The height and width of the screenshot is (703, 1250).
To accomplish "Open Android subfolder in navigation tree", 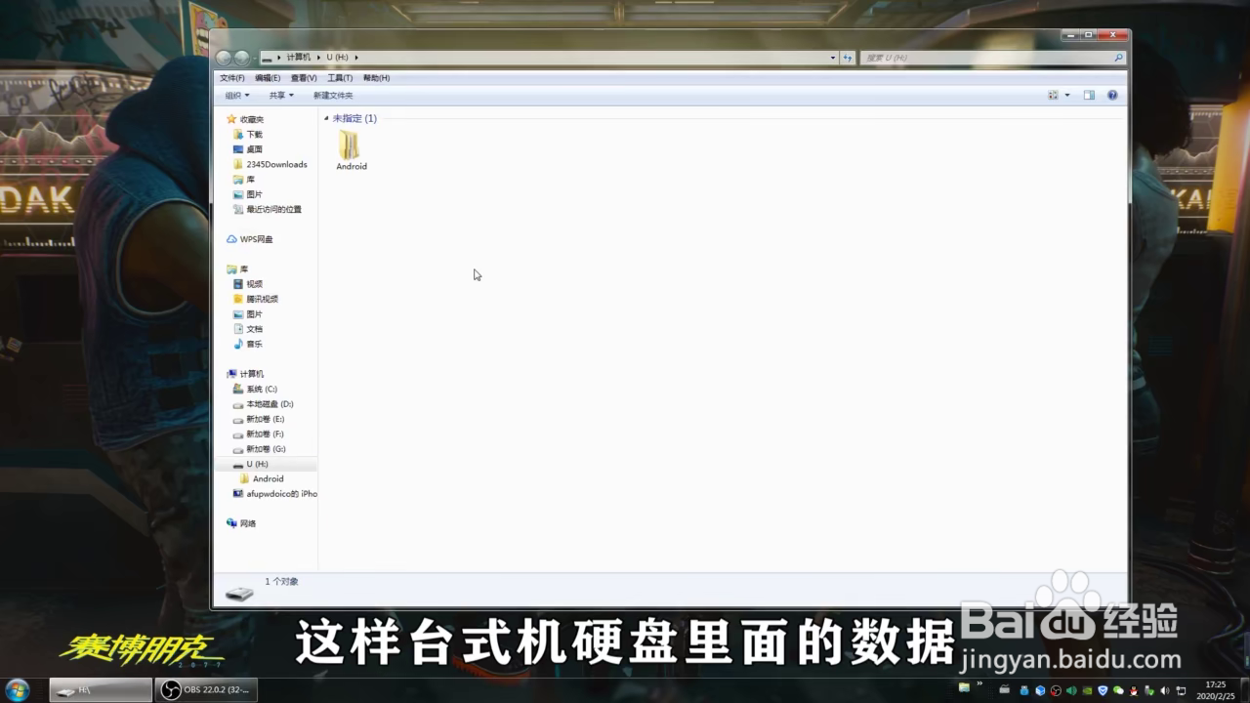I will pyautogui.click(x=262, y=478).
